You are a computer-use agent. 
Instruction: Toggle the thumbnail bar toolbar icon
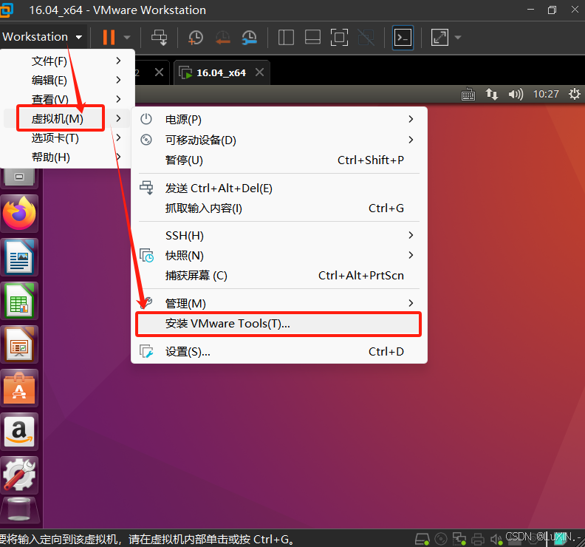pyautogui.click(x=312, y=38)
